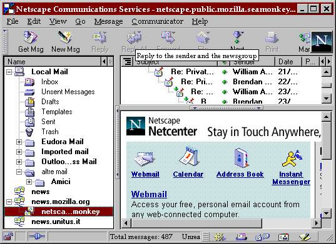Screen dimensions: 336x244
Task: Toggle read status diamond for Brendan message
Action: click(x=225, y=82)
